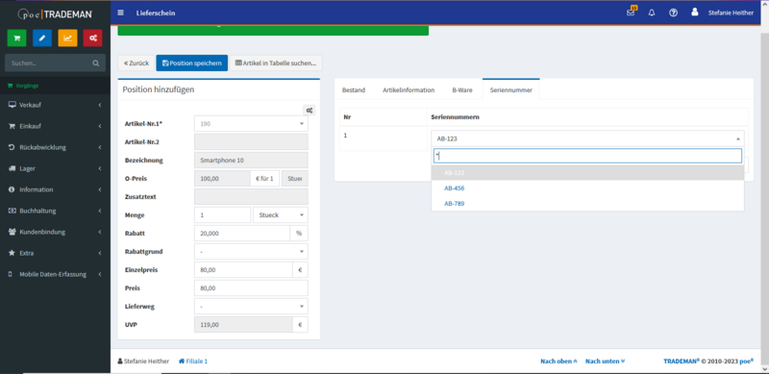Image resolution: width=769 pixels, height=374 pixels.
Task: Click the O-Preis field showing 100,00
Action: (222, 179)
